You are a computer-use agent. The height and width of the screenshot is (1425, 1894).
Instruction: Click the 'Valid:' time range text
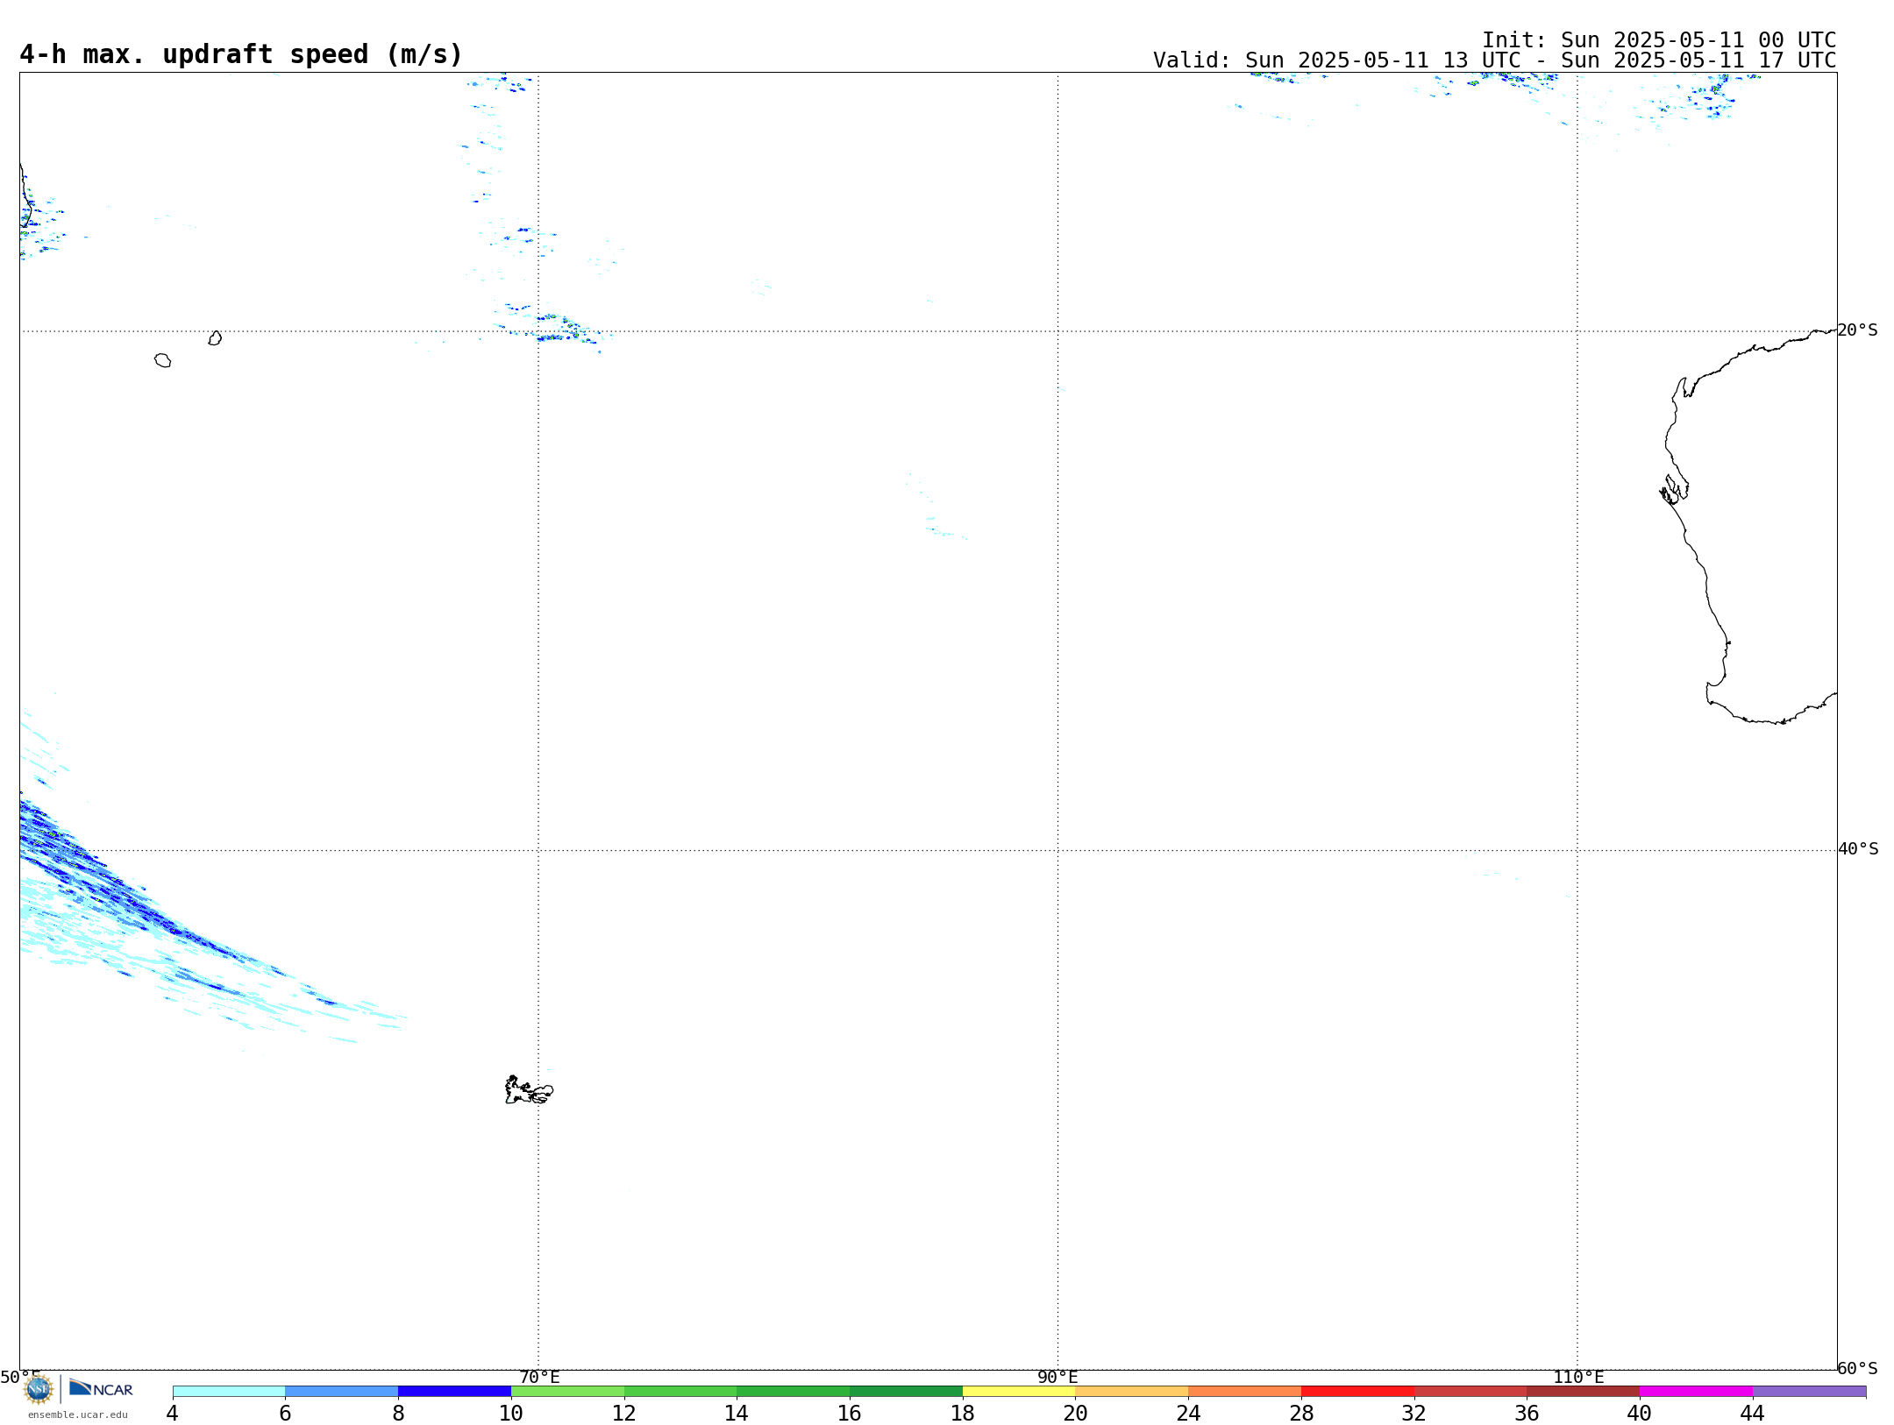click(x=1494, y=60)
